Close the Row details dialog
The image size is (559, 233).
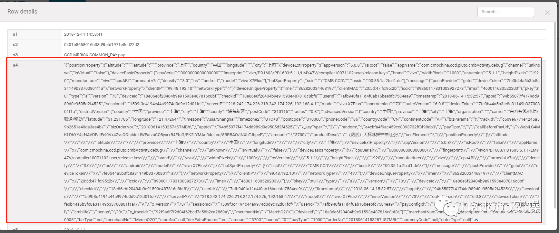(x=547, y=13)
